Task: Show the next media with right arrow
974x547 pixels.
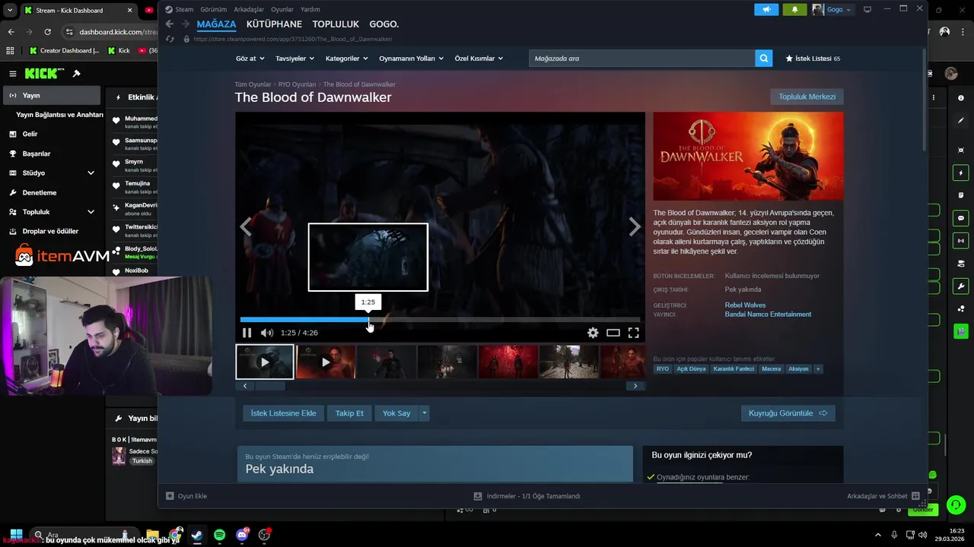Action: (x=635, y=227)
